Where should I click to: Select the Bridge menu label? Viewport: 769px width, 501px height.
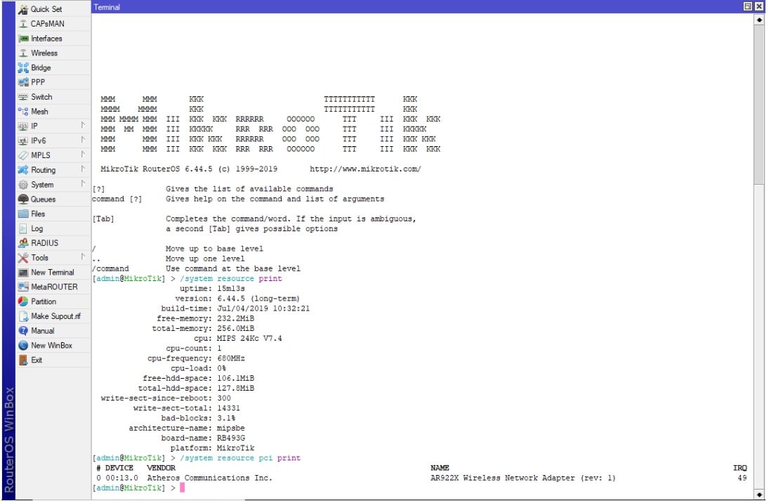[x=41, y=67]
